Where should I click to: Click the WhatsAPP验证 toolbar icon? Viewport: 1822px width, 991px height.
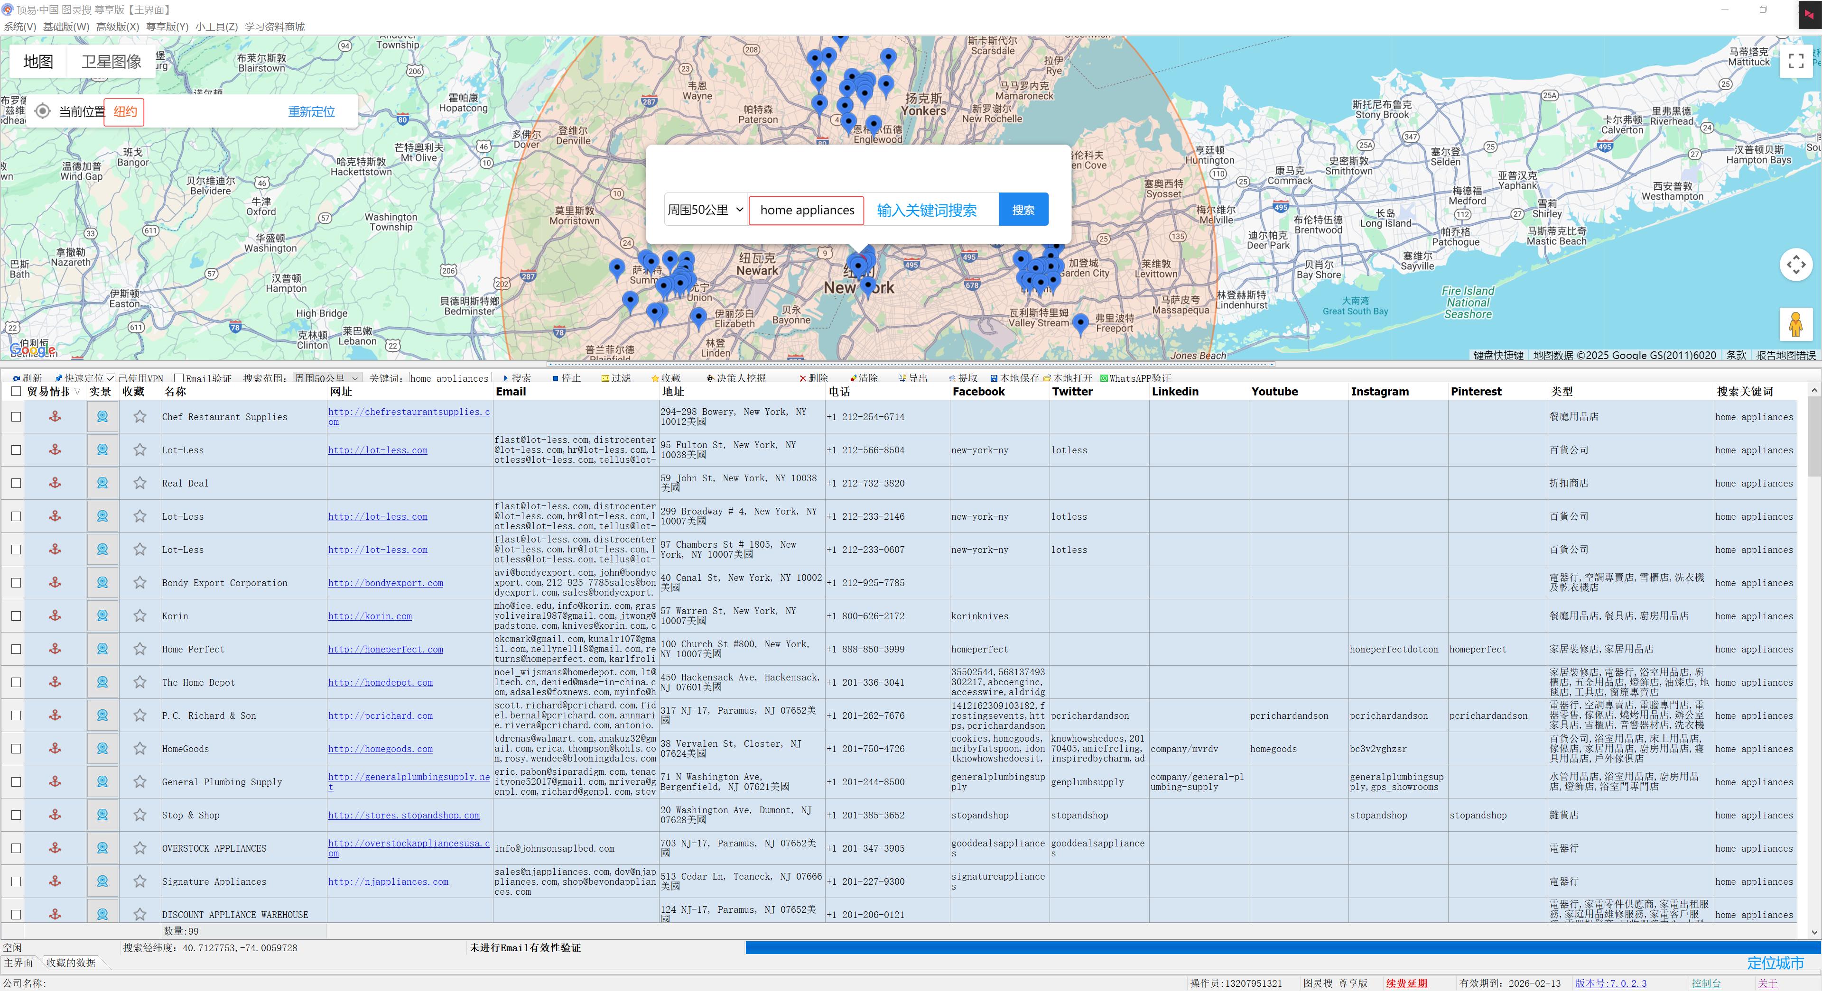(1104, 378)
